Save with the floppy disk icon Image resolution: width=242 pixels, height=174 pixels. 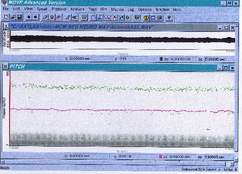coord(20,17)
